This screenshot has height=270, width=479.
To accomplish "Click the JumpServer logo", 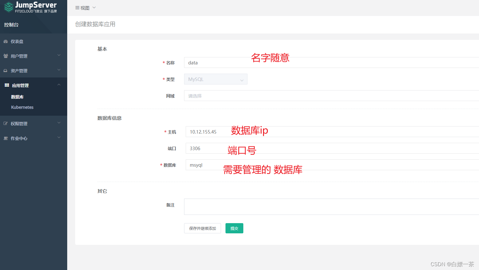I will [31, 7].
